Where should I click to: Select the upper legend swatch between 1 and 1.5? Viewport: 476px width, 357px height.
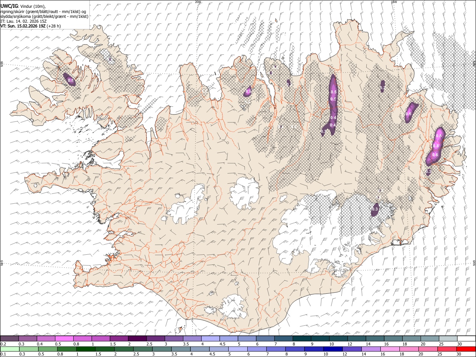tap(101, 338)
